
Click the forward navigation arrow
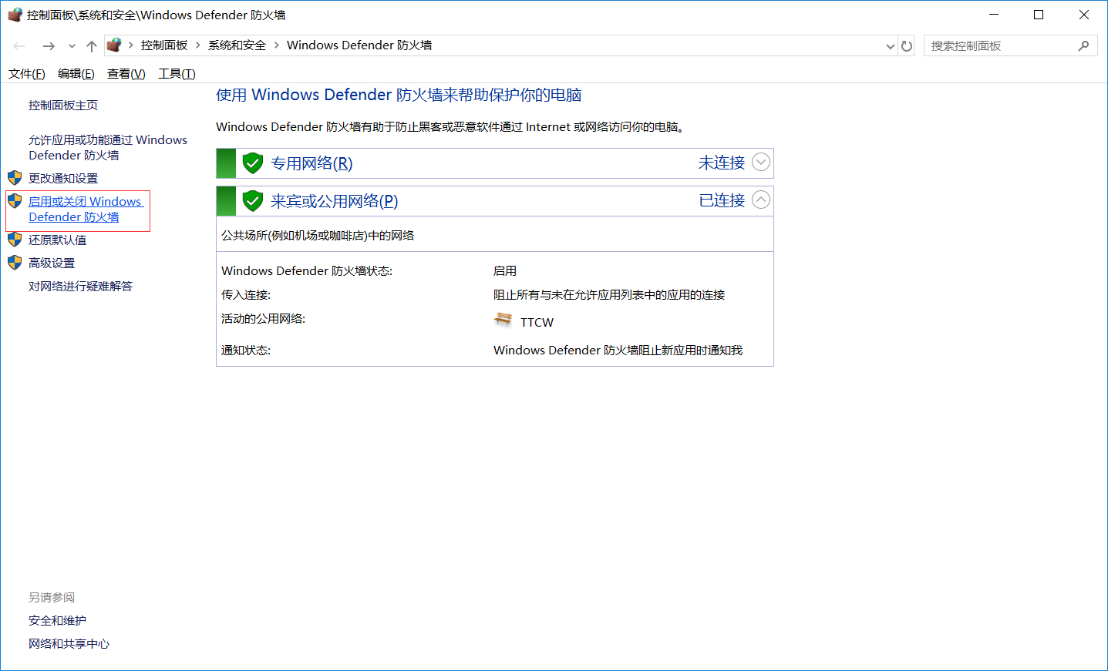[49, 46]
